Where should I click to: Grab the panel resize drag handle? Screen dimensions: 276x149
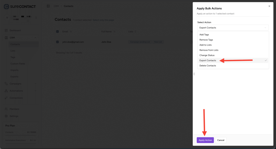click(194, 74)
